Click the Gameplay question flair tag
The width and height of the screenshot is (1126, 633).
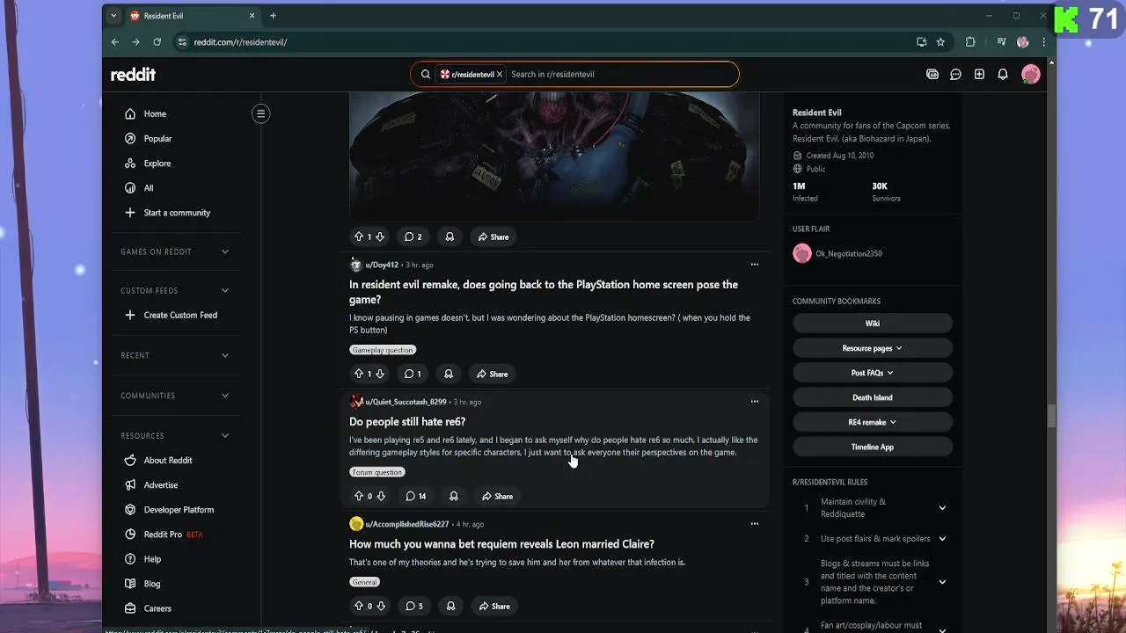(x=383, y=350)
